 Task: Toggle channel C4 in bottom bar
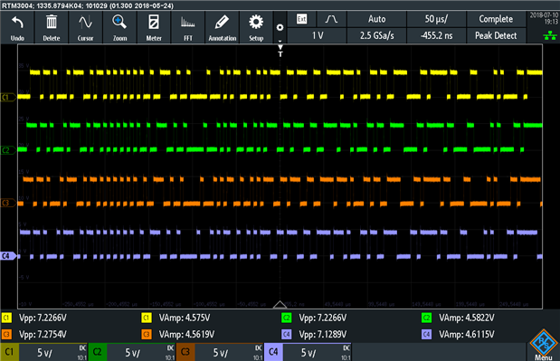273,352
